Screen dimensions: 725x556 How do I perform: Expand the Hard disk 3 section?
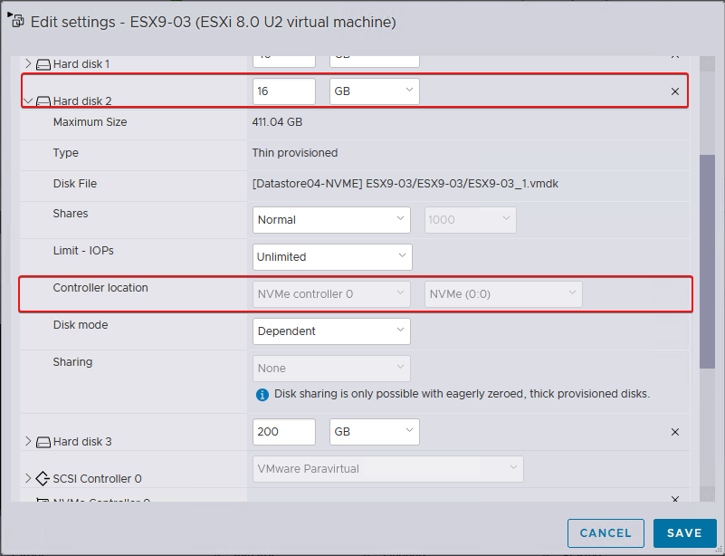click(x=27, y=442)
